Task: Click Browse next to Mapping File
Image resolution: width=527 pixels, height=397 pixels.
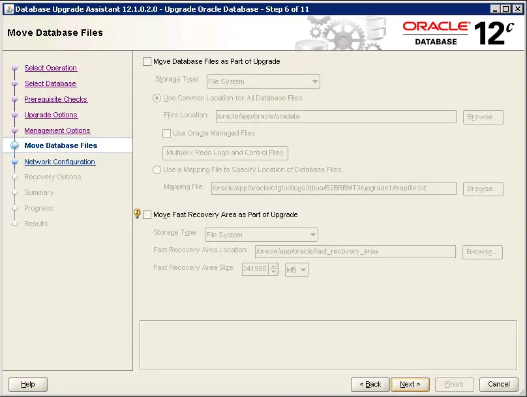Action: click(483, 189)
